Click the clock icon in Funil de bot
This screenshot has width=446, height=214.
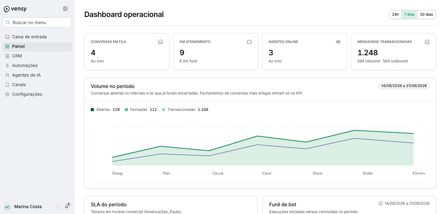tap(381, 204)
